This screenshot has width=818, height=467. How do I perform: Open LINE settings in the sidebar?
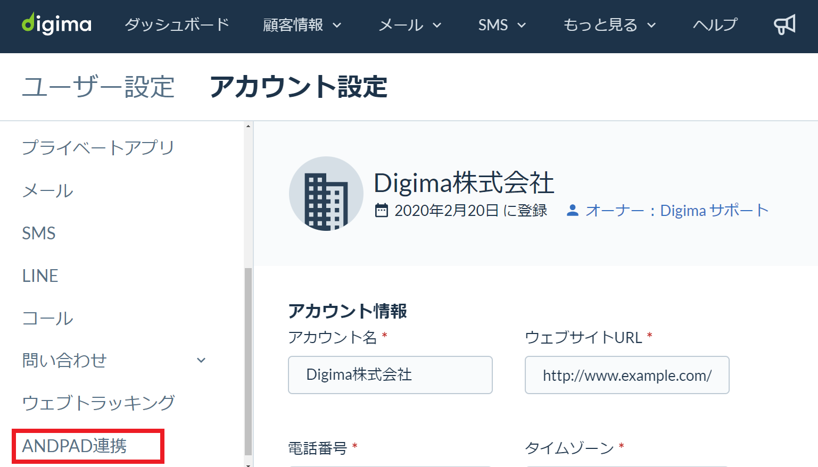click(x=40, y=276)
